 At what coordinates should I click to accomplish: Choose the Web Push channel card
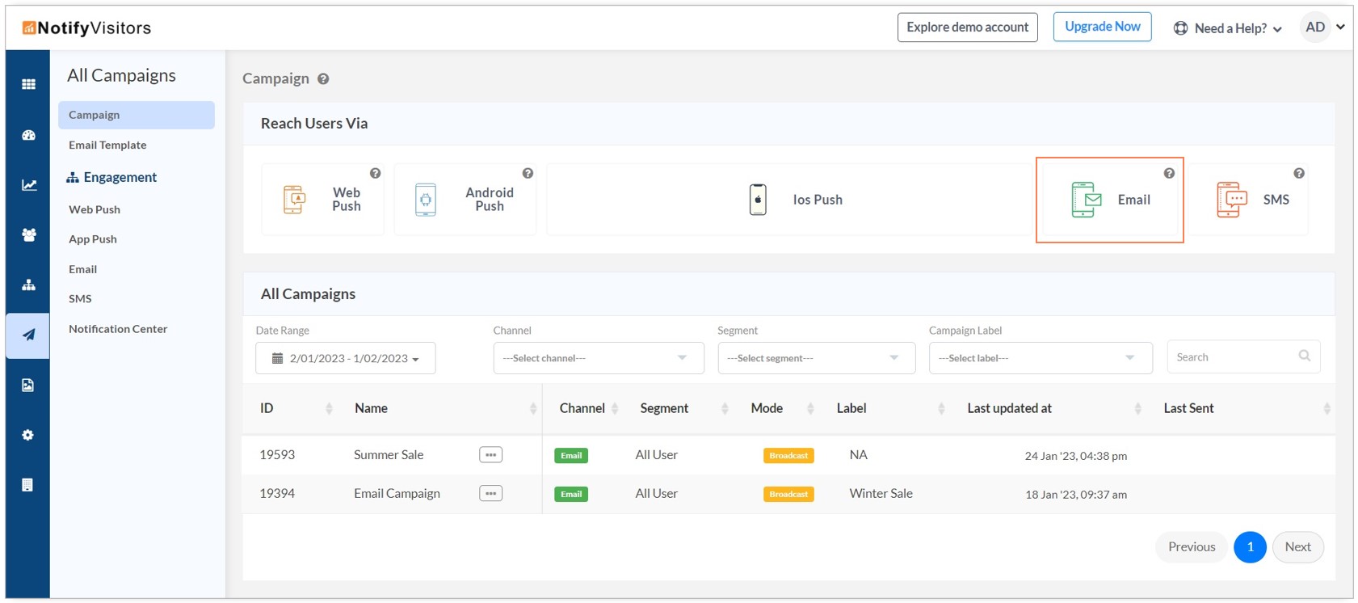tap(322, 200)
